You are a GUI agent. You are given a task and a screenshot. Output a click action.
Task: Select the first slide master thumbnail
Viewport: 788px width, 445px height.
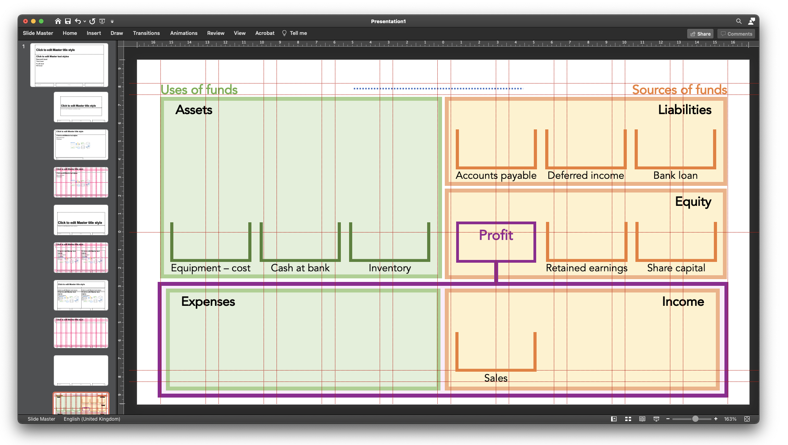pos(69,65)
